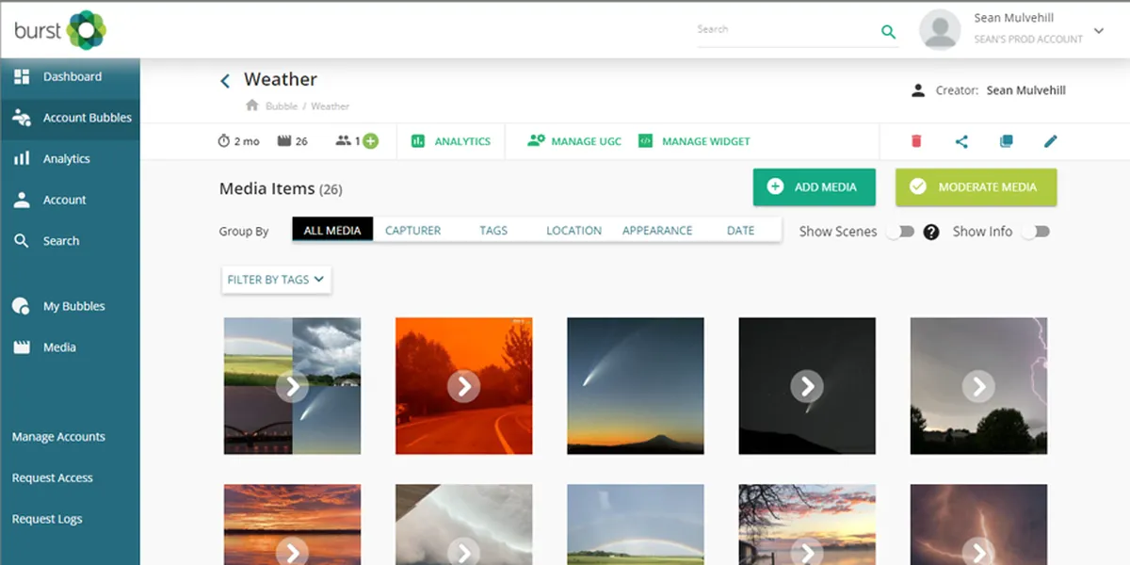Click Bubble breadcrumb link
The width and height of the screenshot is (1130, 565).
tap(282, 106)
